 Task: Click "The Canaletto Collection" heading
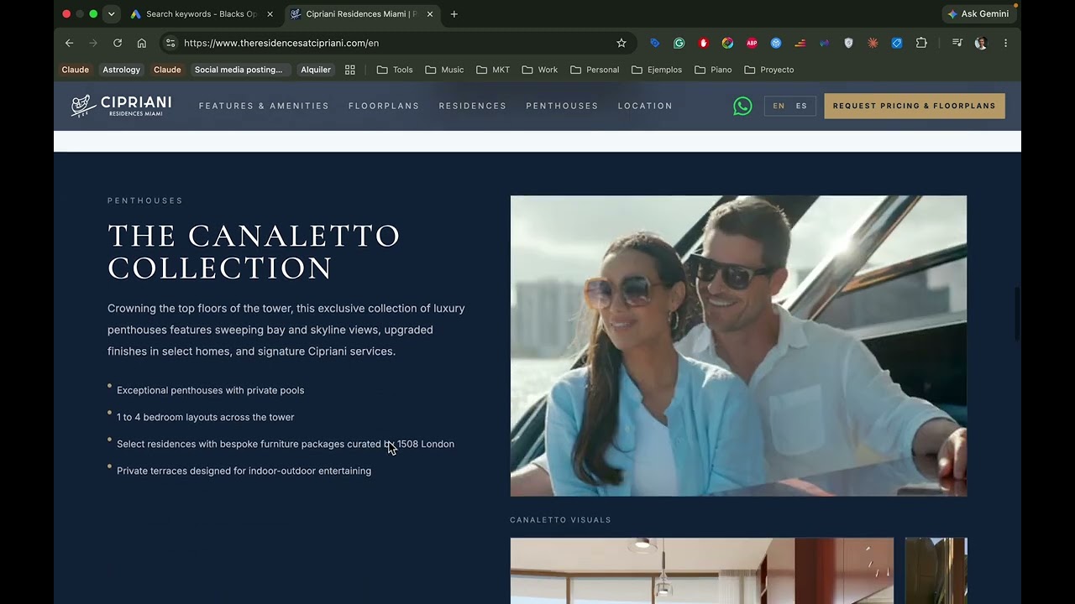coord(254,252)
